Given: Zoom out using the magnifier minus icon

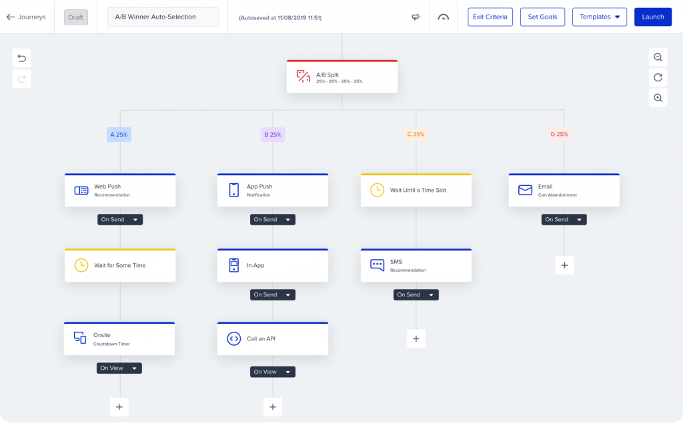Looking at the screenshot, I should (x=658, y=57).
